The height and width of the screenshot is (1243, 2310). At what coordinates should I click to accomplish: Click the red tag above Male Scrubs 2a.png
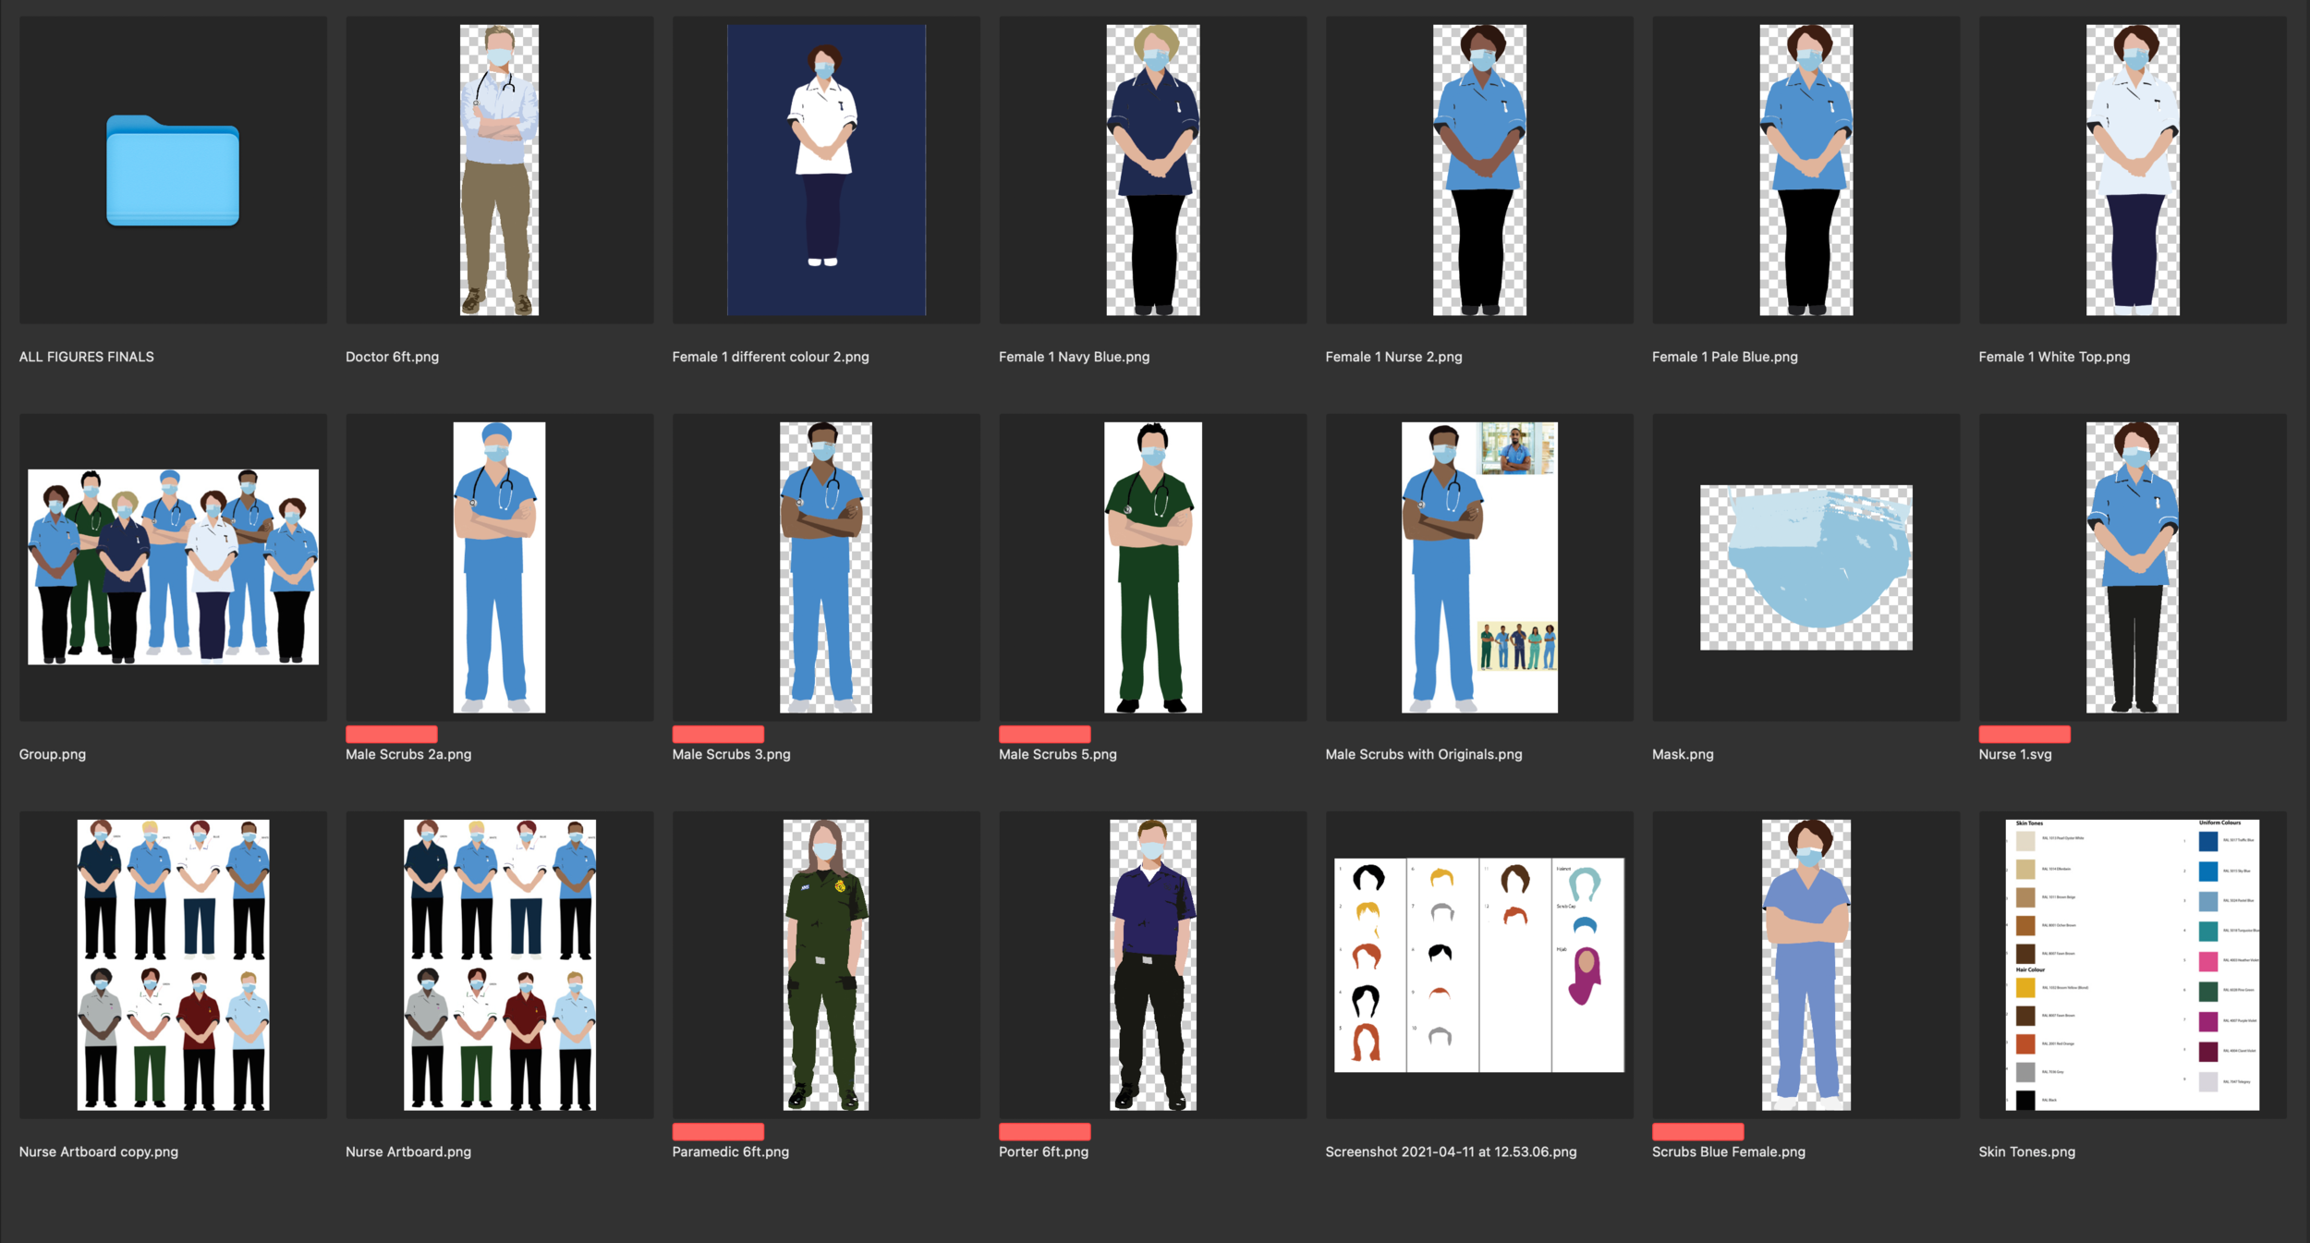(392, 735)
